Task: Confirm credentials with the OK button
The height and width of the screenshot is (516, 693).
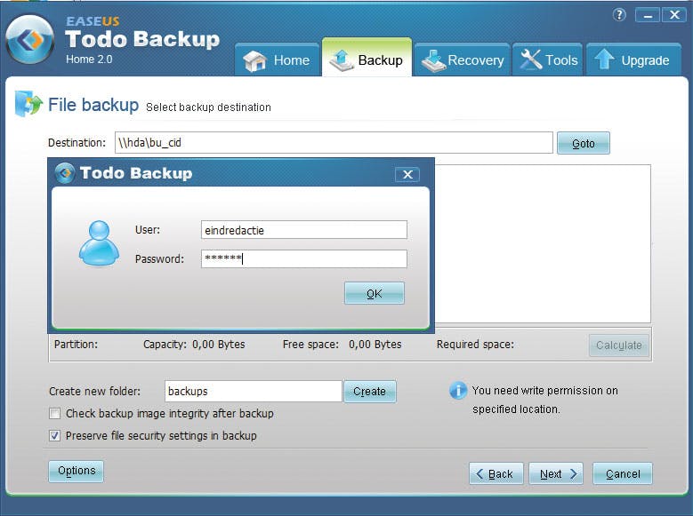Action: coord(374,294)
